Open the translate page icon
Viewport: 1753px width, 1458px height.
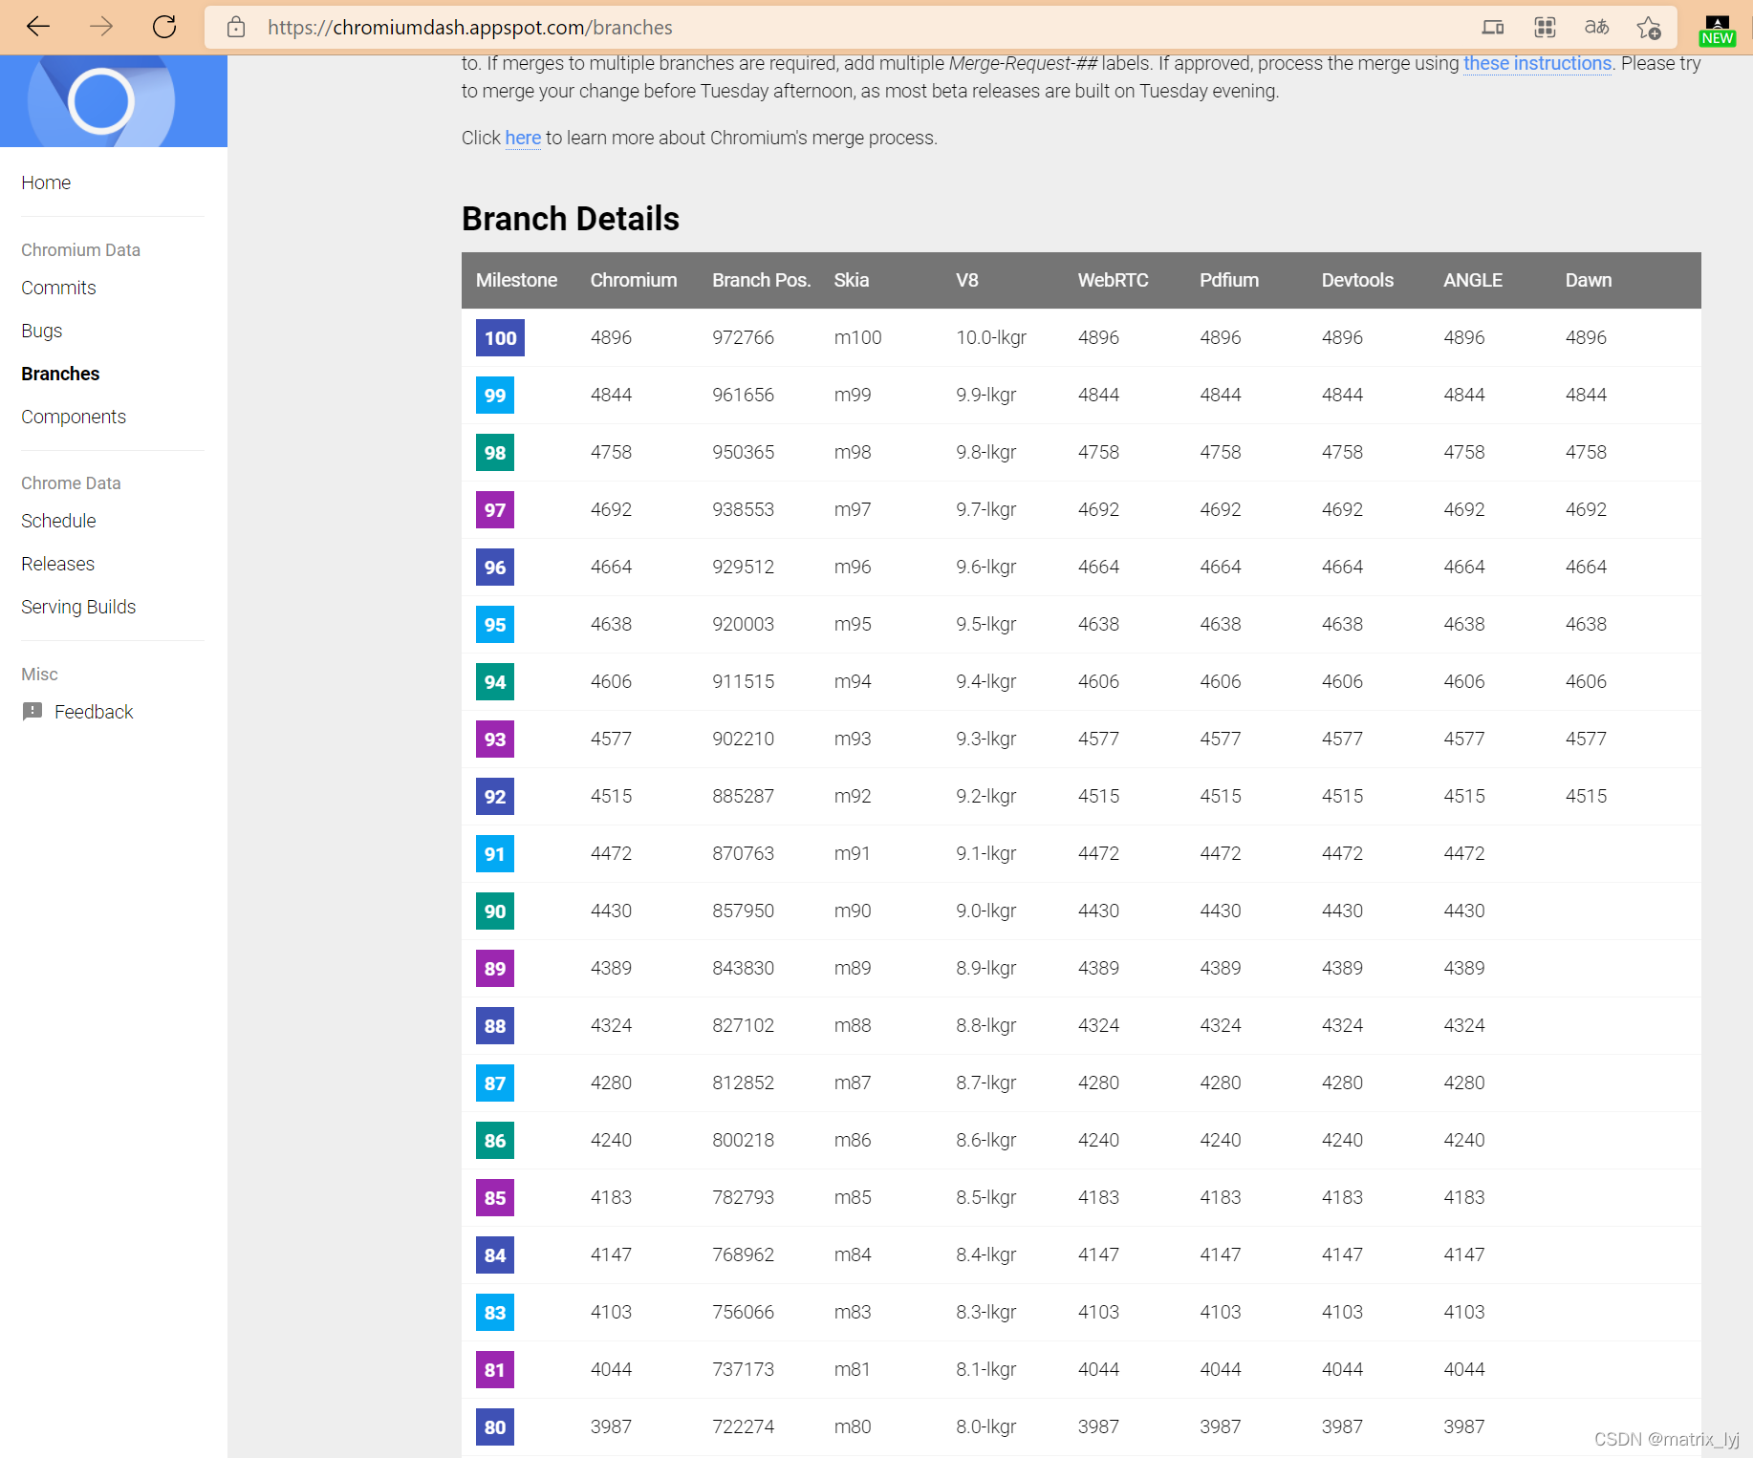point(1596,27)
